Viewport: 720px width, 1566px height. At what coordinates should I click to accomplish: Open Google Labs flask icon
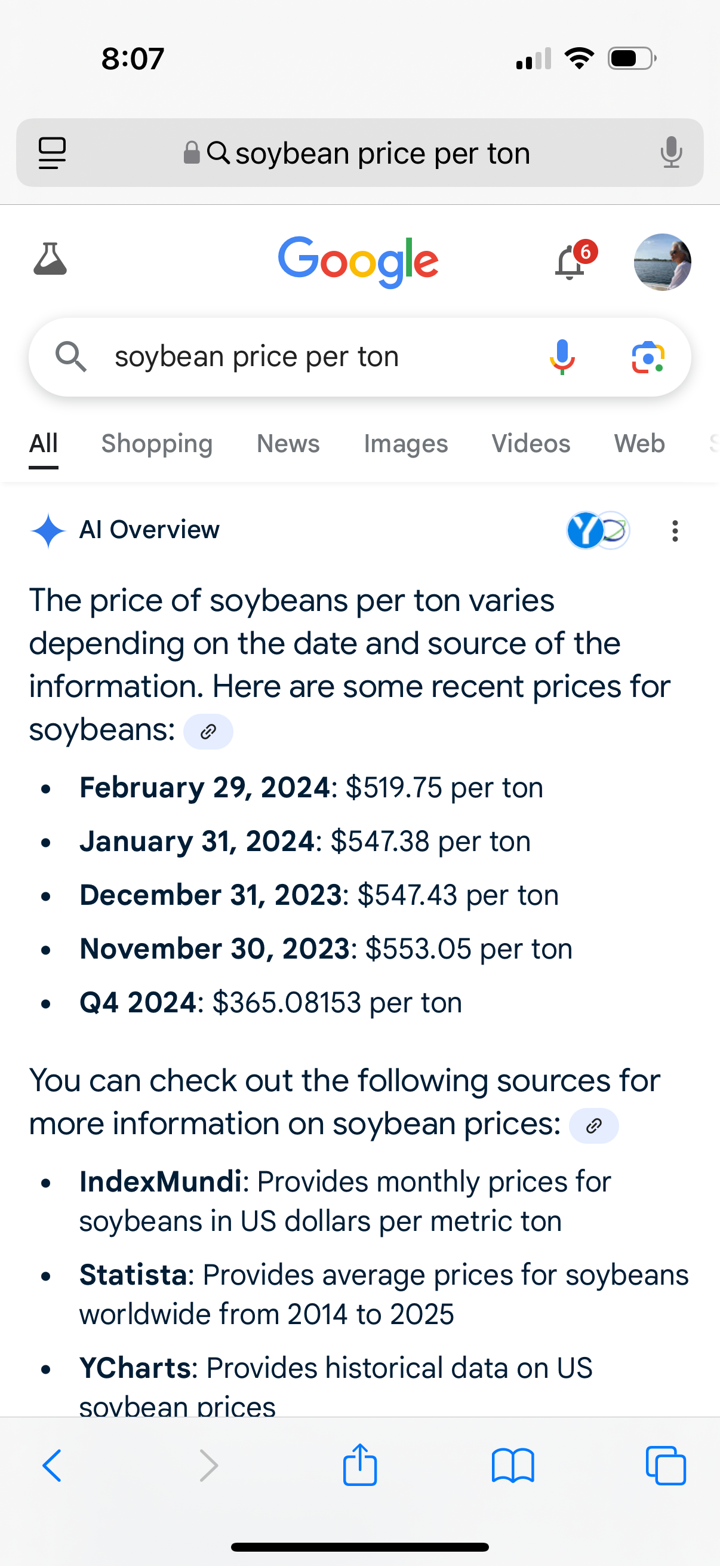click(x=50, y=260)
